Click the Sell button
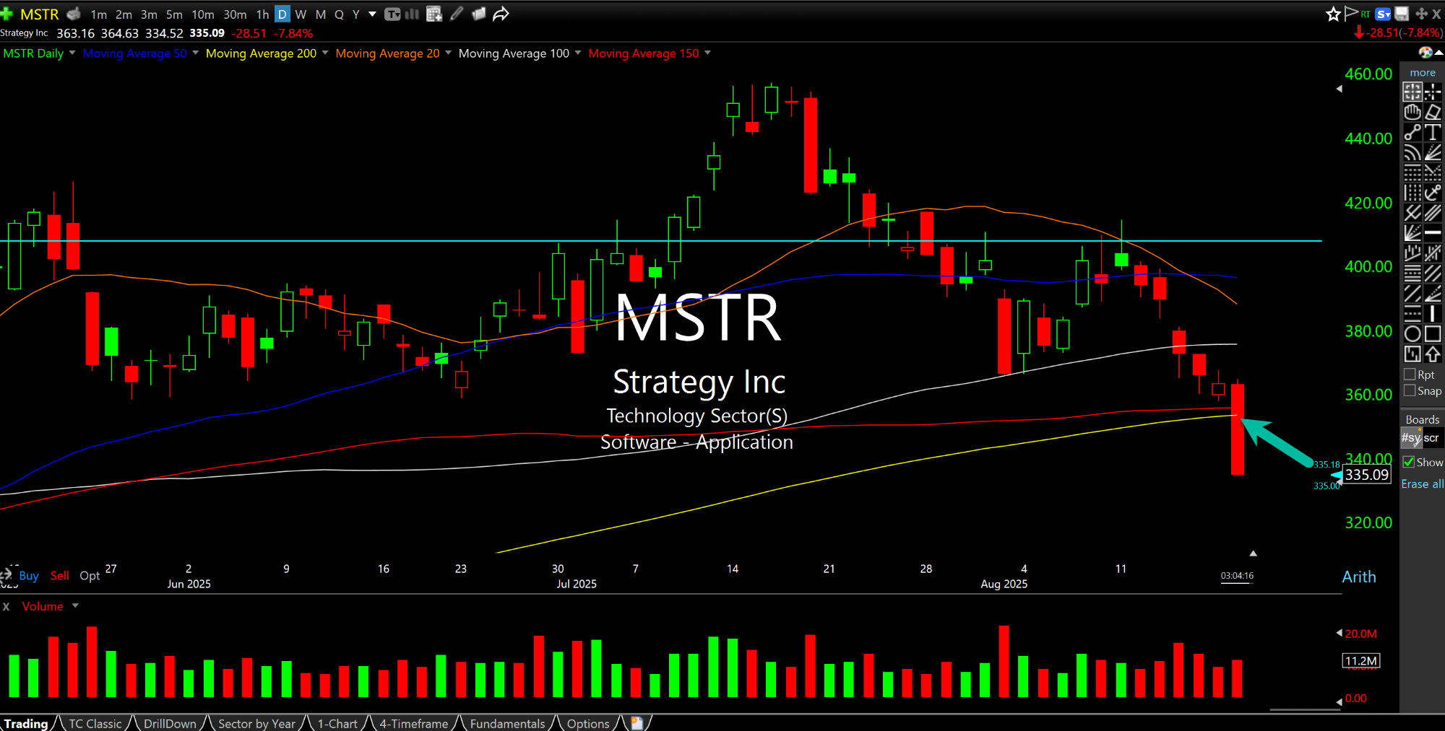Screen dimensions: 1445x731 point(60,575)
